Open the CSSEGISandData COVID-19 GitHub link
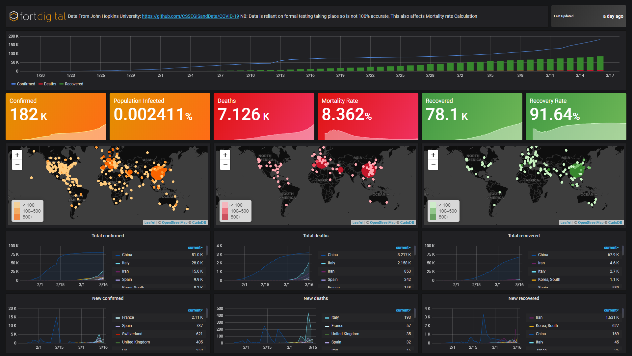This screenshot has width=632, height=356. [x=190, y=16]
